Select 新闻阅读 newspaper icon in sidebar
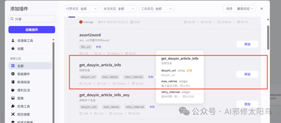Viewport: 281px width, 123px height. click(x=13, y=82)
